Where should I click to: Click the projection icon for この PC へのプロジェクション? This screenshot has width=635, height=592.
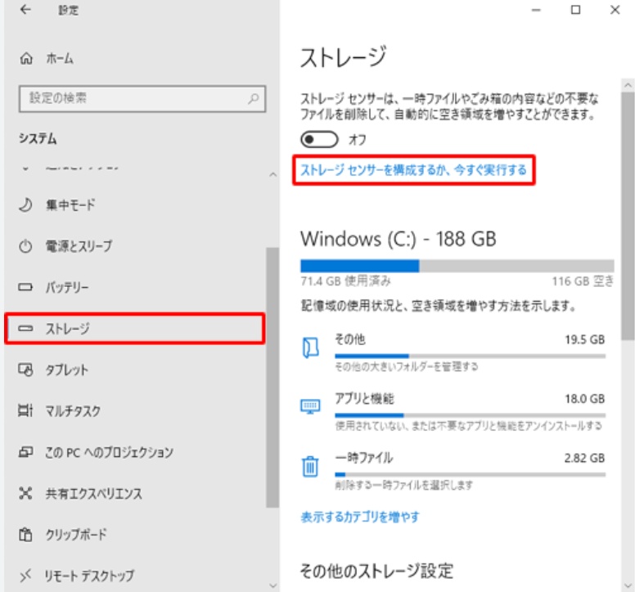pos(25,451)
